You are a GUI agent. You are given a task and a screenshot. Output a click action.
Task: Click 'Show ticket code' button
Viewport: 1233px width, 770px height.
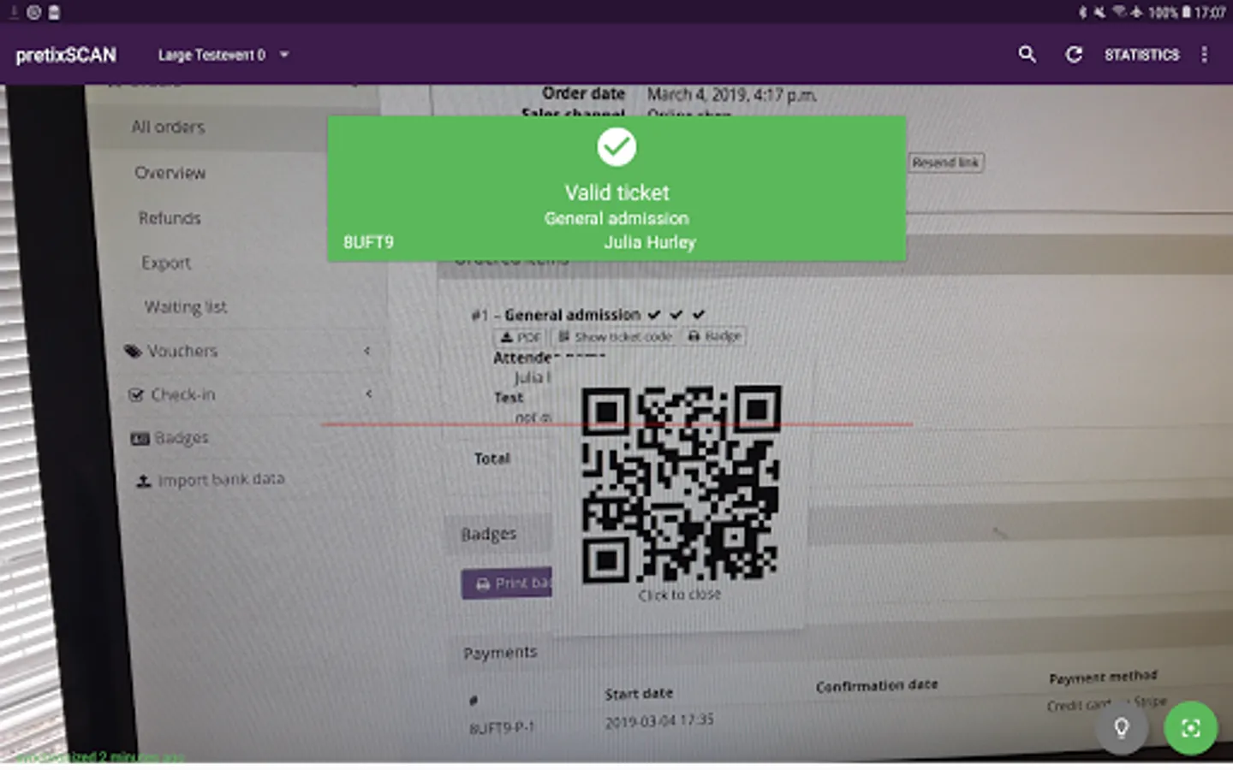(616, 337)
